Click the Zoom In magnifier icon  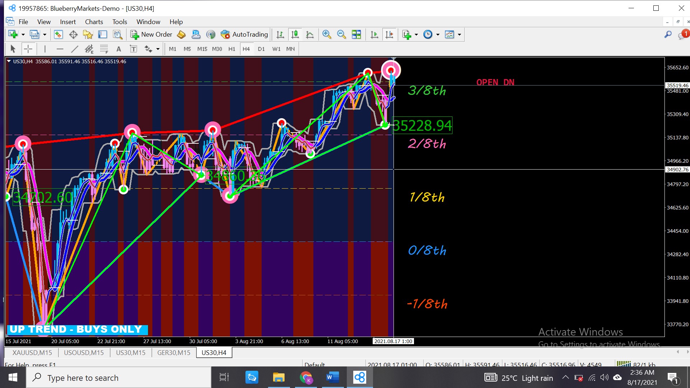coord(326,34)
